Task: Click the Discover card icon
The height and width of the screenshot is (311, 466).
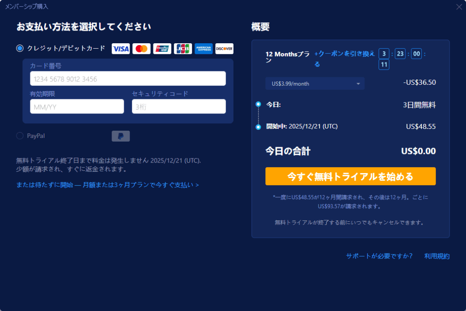Action: pyautogui.click(x=224, y=49)
